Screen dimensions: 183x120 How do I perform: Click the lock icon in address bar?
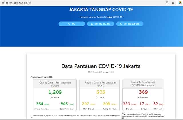tap(3, 3)
